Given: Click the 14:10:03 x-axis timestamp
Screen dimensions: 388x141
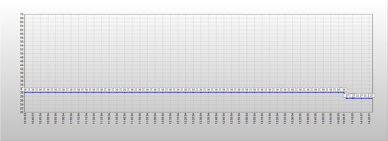Looking at the screenshot, I should pyautogui.click(x=353, y=119).
